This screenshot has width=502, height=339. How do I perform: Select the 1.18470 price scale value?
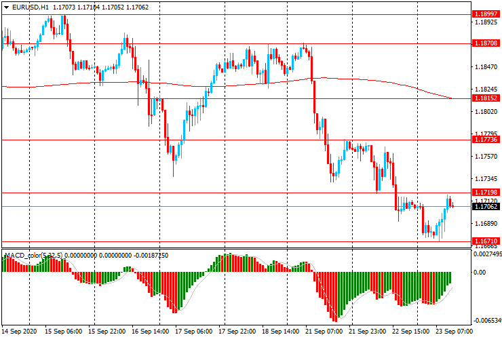[486, 67]
